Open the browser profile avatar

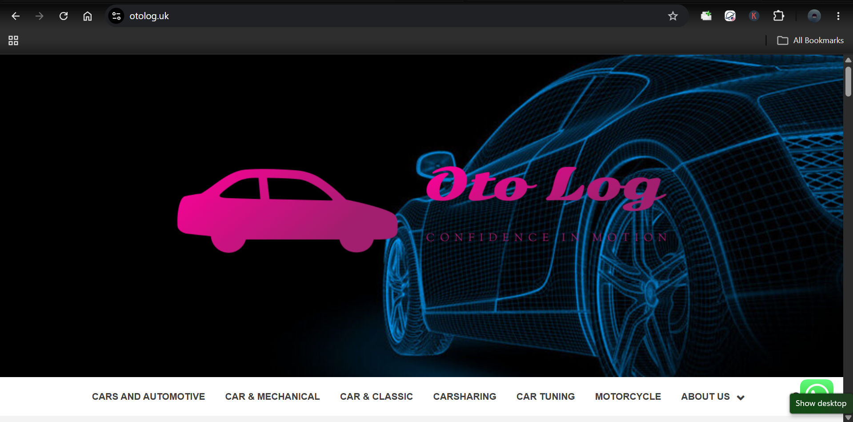coord(814,16)
